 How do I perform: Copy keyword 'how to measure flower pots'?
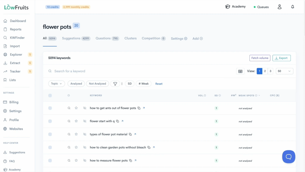131,161
